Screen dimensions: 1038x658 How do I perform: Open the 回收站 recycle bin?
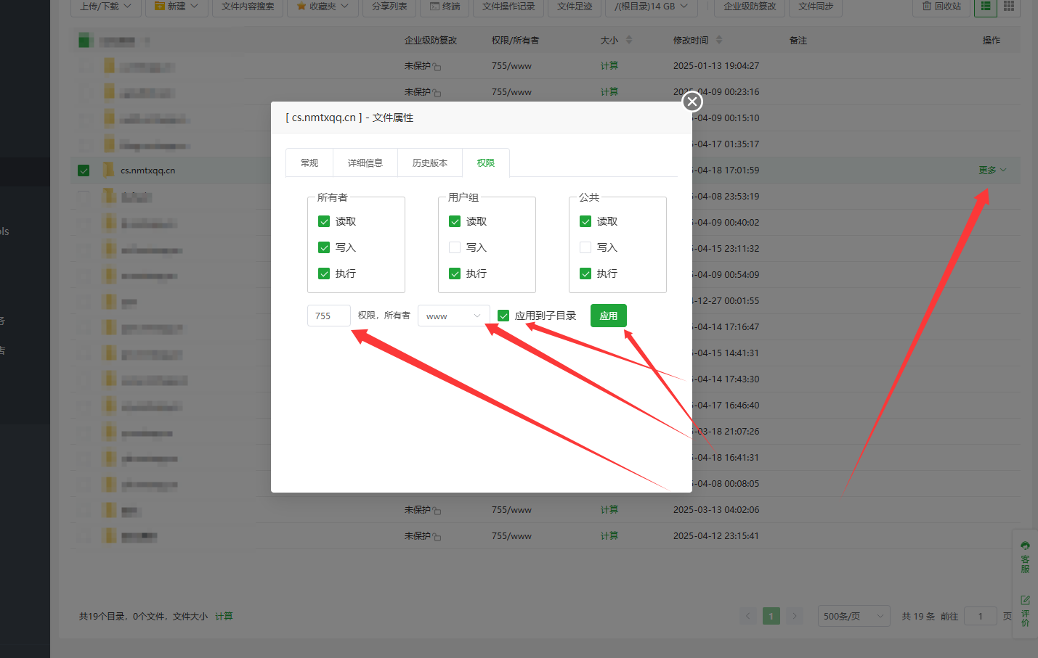pyautogui.click(x=941, y=7)
